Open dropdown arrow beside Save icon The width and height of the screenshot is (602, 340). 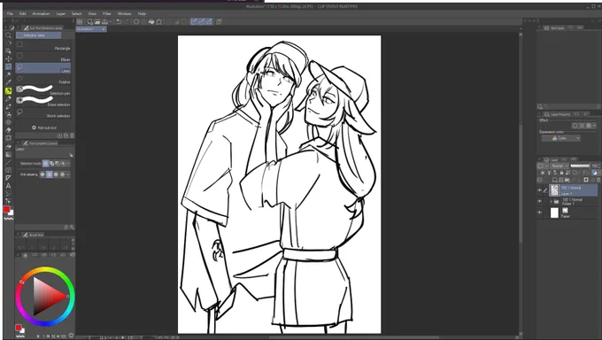110,22
